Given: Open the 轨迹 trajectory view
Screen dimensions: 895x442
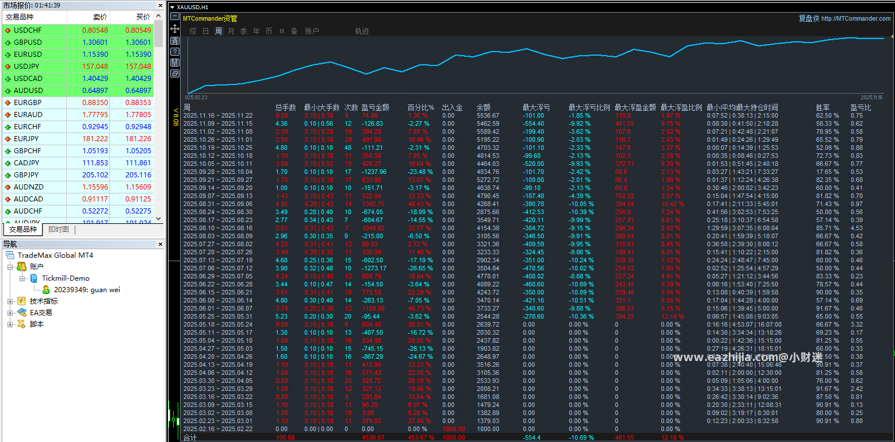Looking at the screenshot, I should click(x=362, y=31).
